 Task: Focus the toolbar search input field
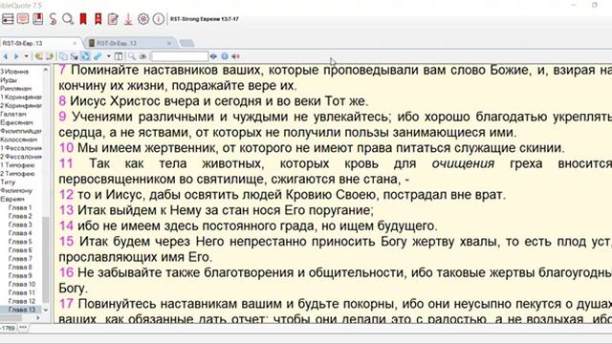(x=180, y=56)
